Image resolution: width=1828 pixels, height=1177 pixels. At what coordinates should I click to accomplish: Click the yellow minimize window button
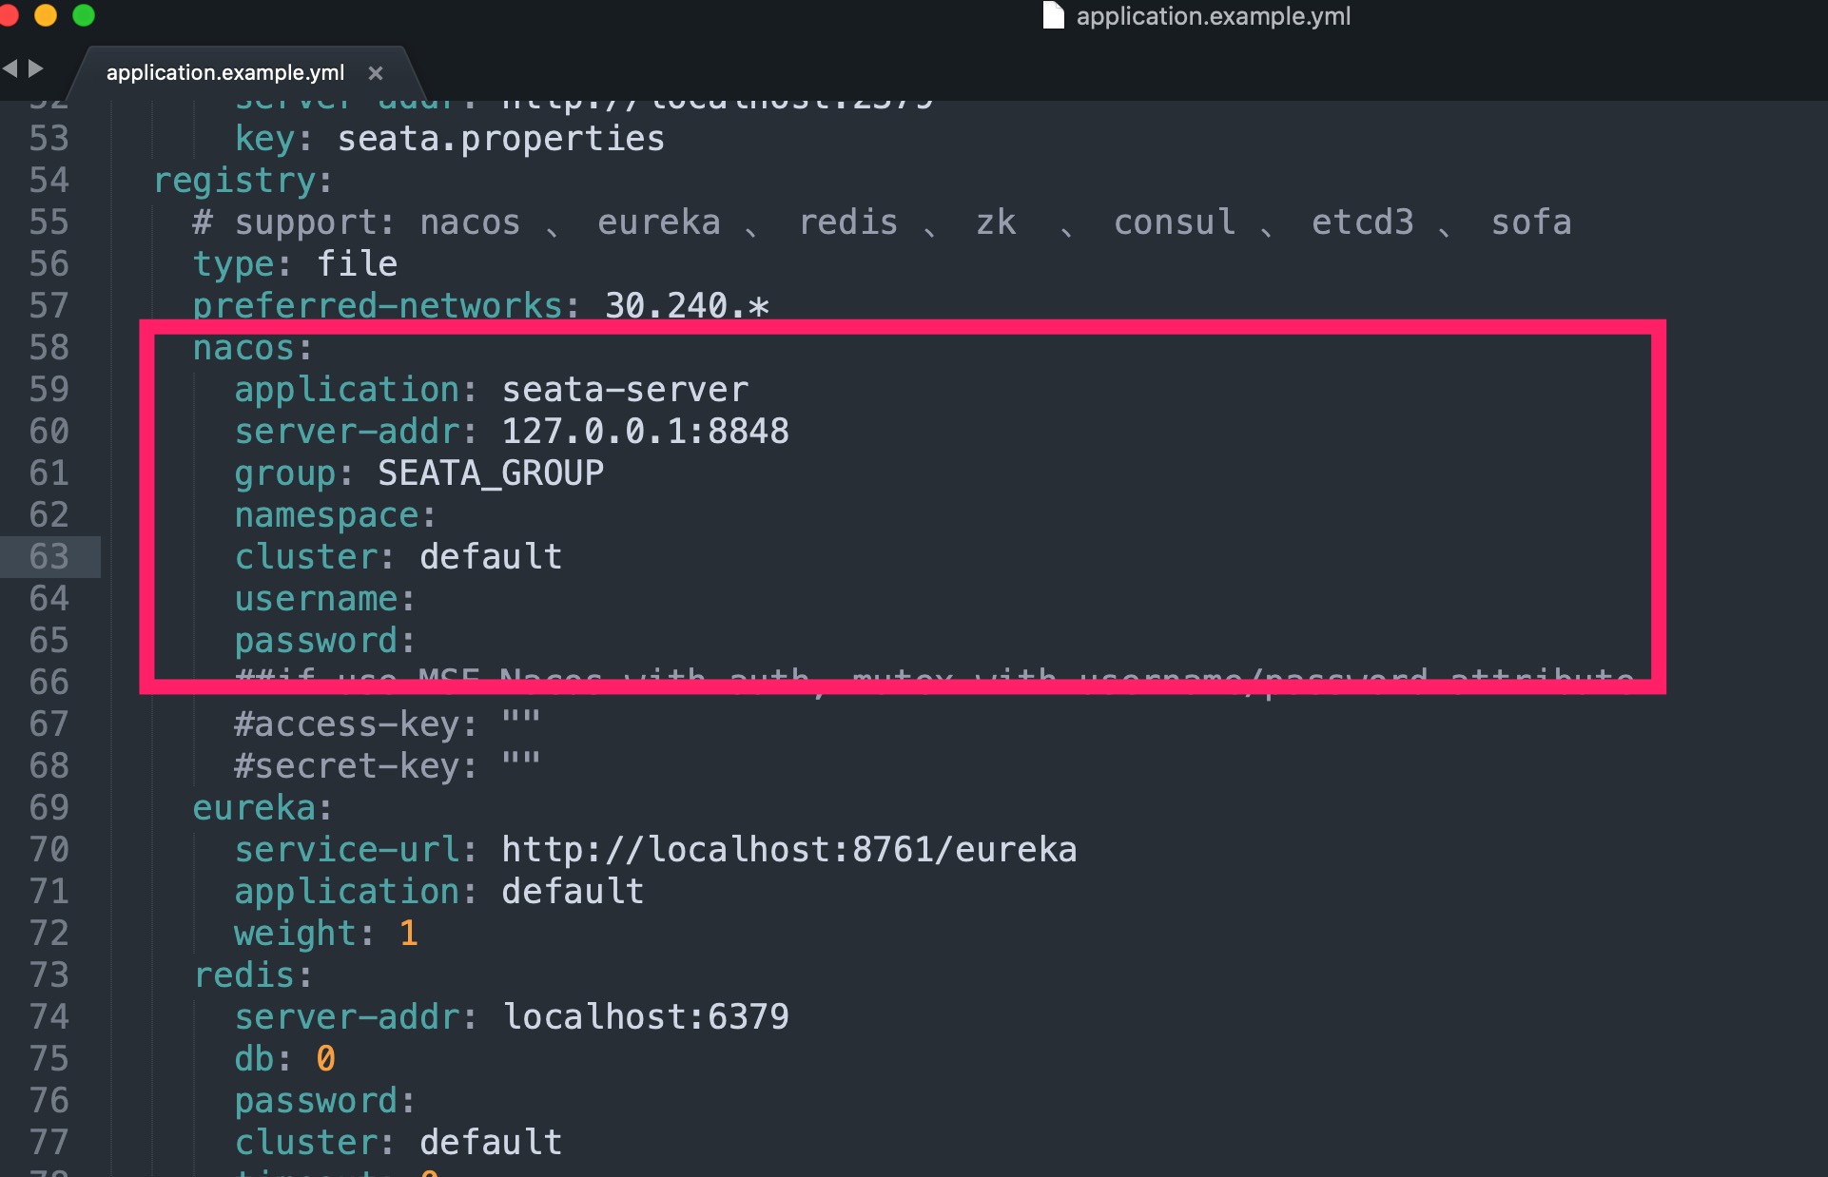pos(46,14)
